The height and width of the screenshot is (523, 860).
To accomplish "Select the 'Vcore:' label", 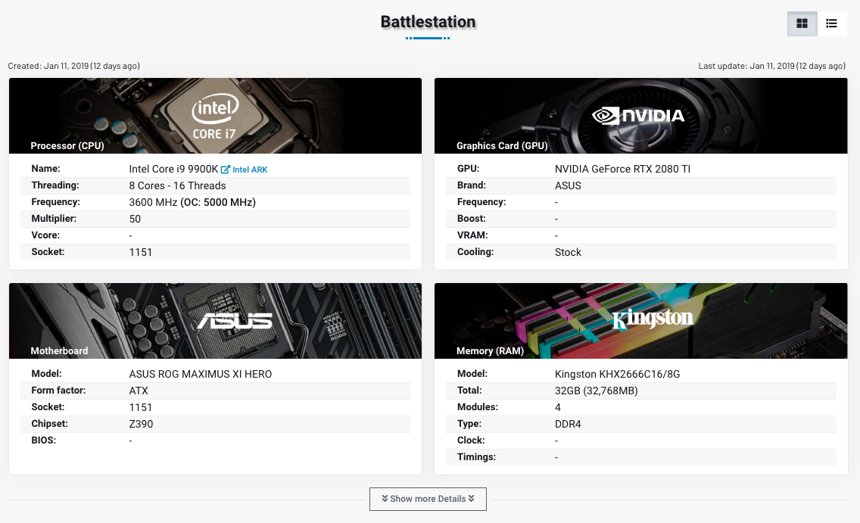I will (x=45, y=235).
